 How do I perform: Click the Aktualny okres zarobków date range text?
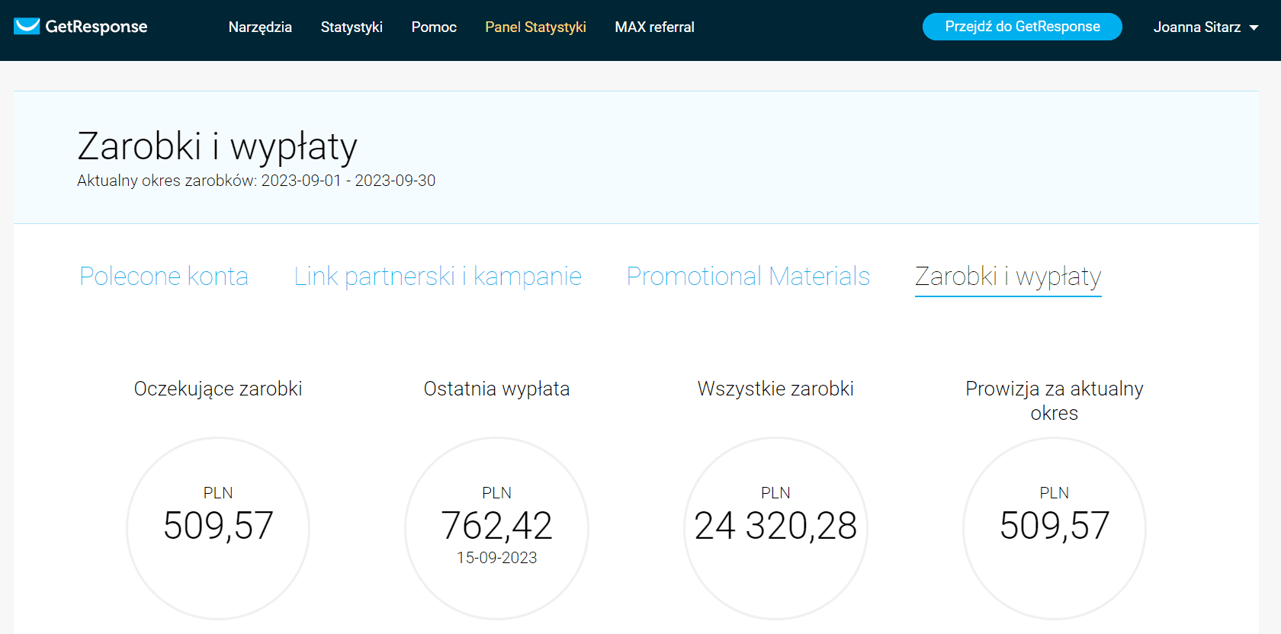tap(256, 181)
